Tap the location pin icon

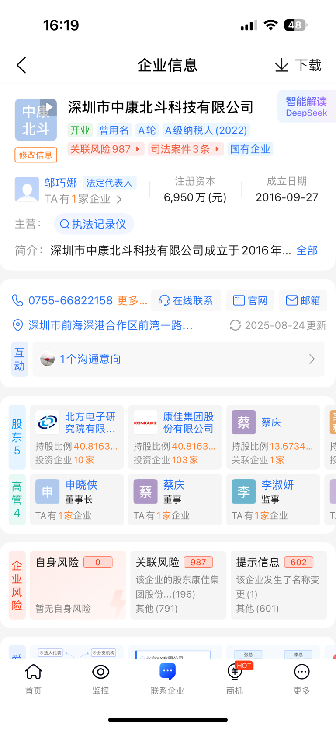(x=17, y=325)
